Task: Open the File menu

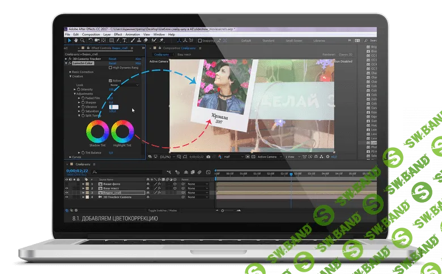Action: 67,35
